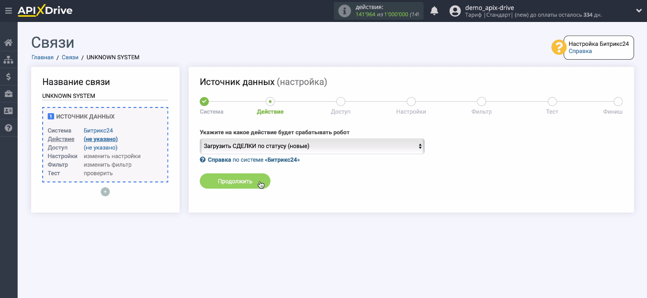Click Действие (не указано) link

tap(101, 139)
